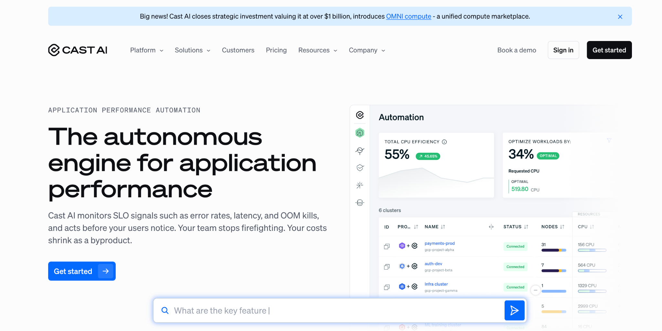Image resolution: width=662 pixels, height=331 pixels.
Task: Click the provider icon in payments-prod row
Action: coord(402,246)
